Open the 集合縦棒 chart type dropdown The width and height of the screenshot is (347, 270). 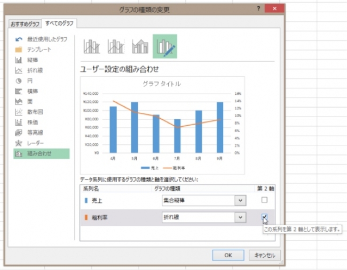point(241,200)
